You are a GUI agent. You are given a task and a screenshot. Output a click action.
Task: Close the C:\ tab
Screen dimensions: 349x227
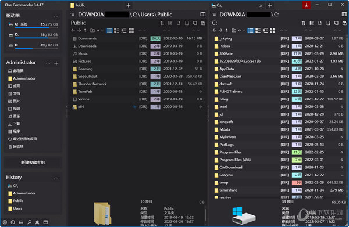pos(261,6)
